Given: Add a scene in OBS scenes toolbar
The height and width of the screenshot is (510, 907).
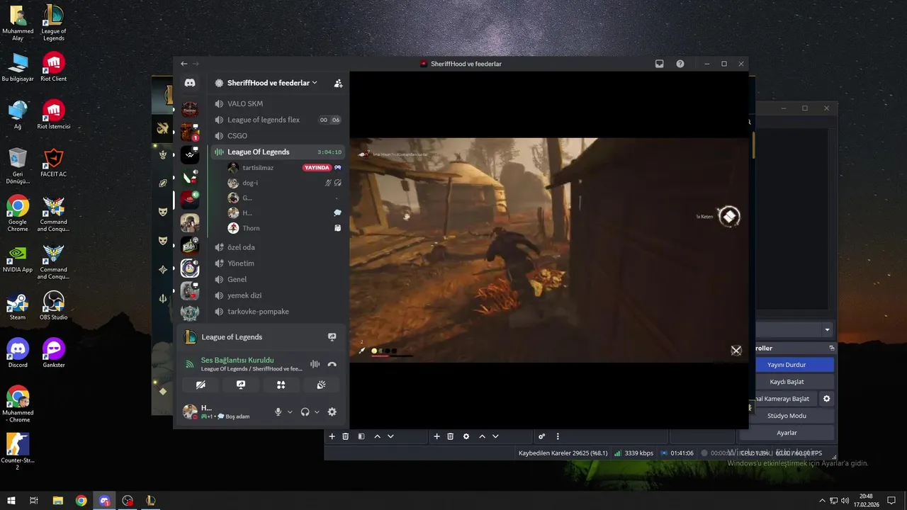Looking at the screenshot, I should coord(332,436).
